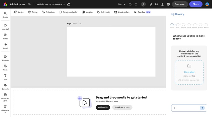
Task: Click the Background color swatch
Action: pos(60,12)
